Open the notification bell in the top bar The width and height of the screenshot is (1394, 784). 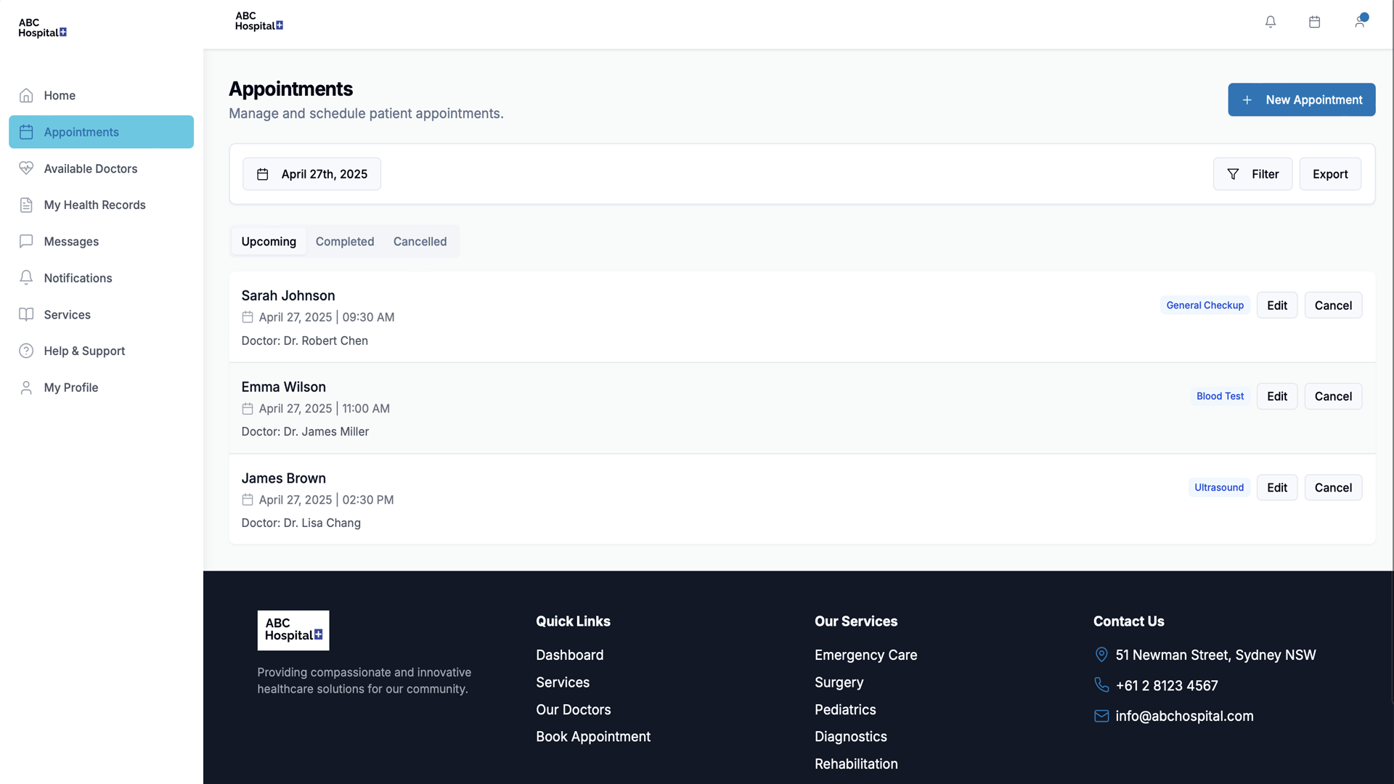(x=1271, y=22)
